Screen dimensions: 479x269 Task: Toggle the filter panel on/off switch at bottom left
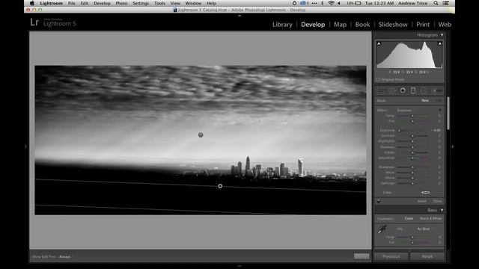[379, 201]
